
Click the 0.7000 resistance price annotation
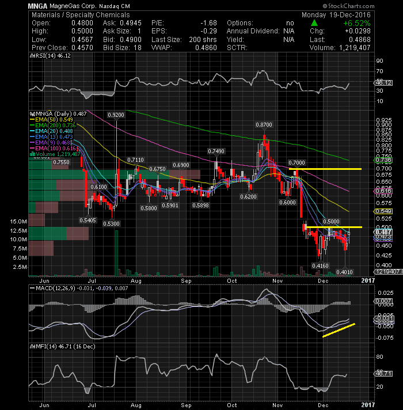click(296, 162)
